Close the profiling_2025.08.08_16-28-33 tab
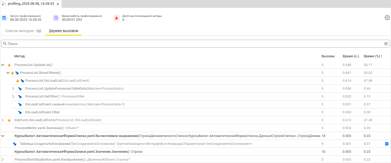This screenshot has width=391, height=163. [58, 4]
